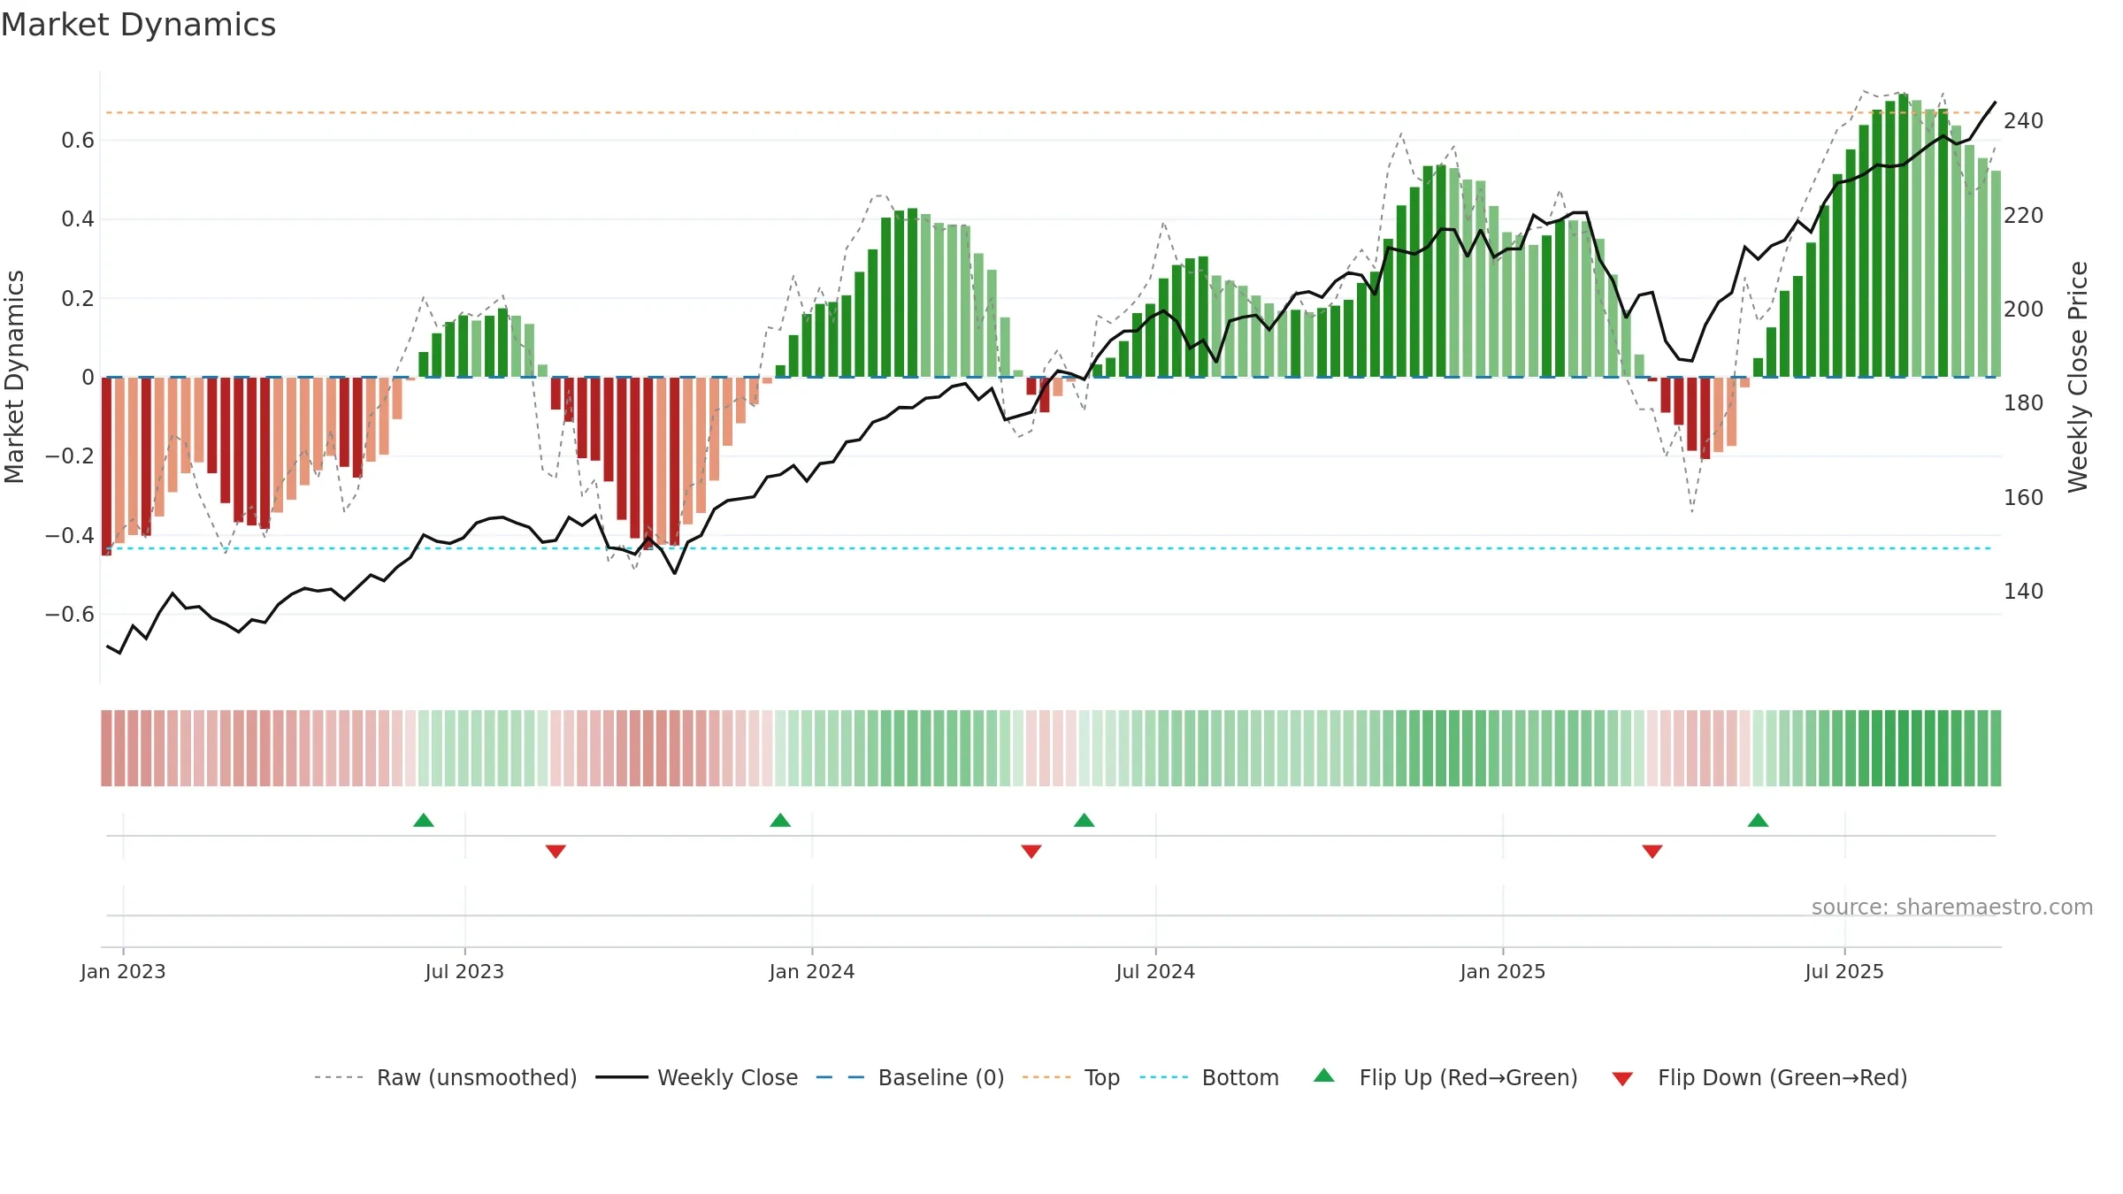Select the first green flip-up marker near June 2023
This screenshot has height=1194, width=2123.
click(424, 820)
